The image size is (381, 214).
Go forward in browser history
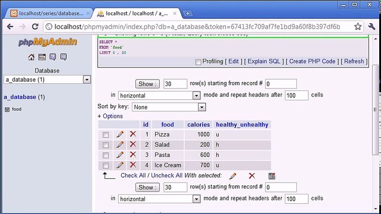pos(23,26)
